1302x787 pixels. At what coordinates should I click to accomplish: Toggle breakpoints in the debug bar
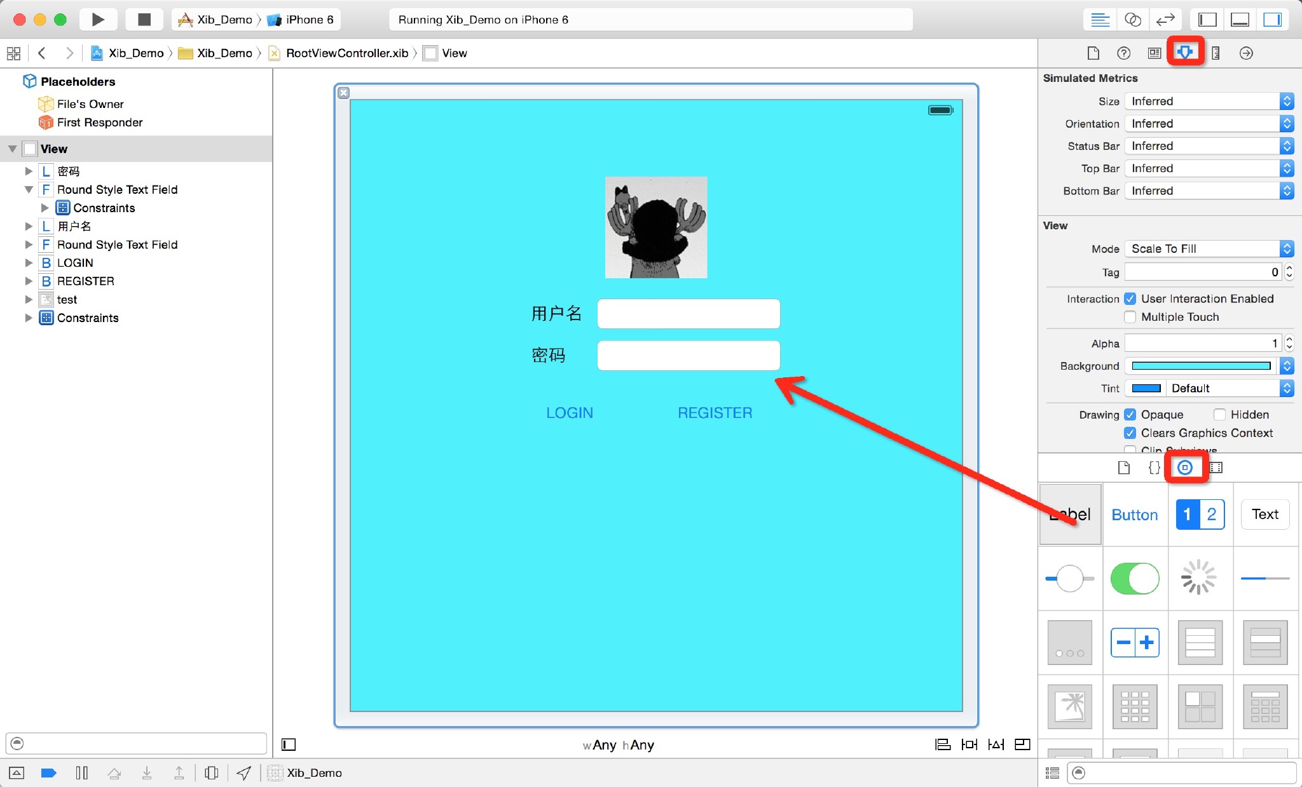48,772
